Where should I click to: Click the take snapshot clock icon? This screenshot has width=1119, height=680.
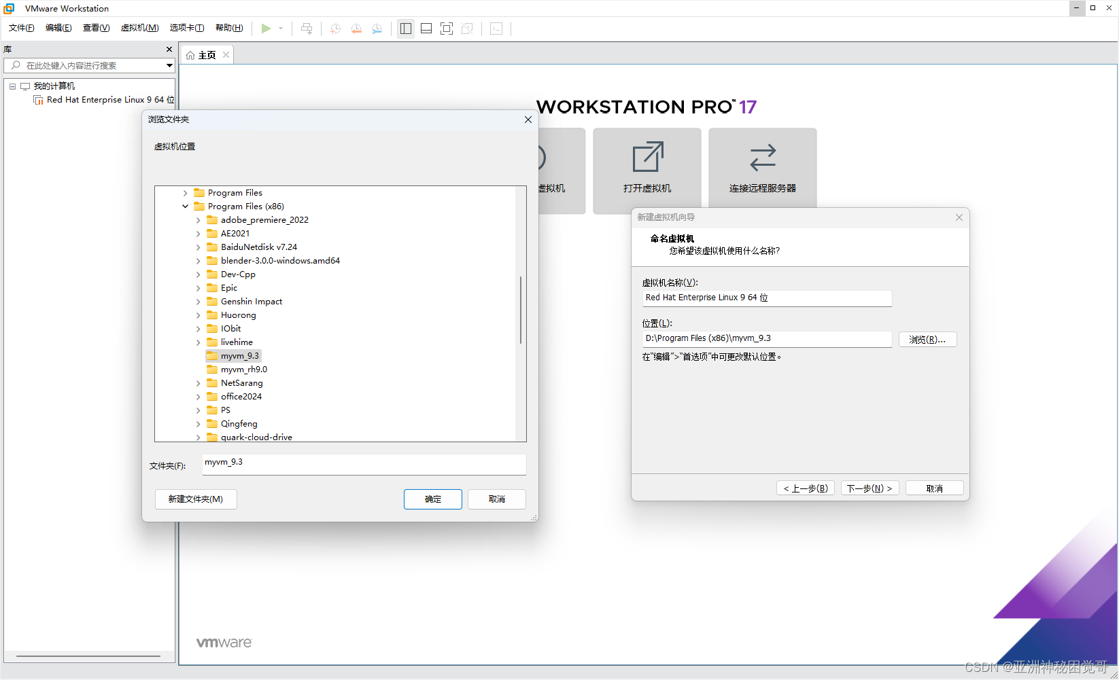335,29
